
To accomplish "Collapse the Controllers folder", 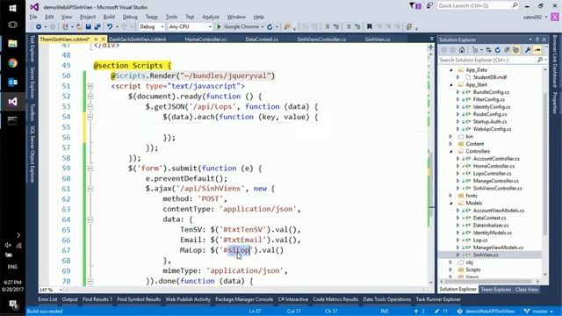I will point(451,152).
